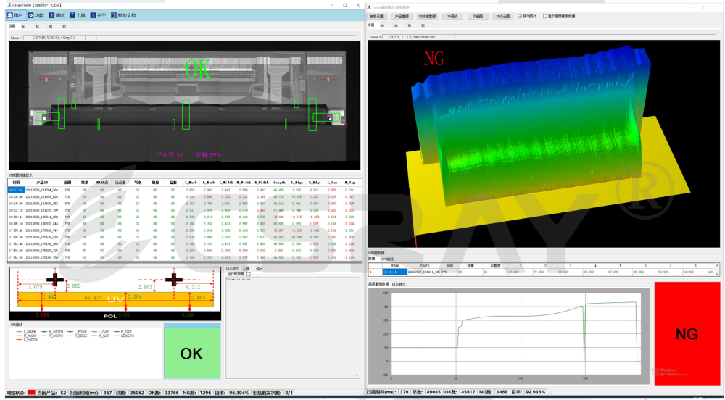
Task: Click the L_MARK legend entry icon
Action: click(x=17, y=331)
